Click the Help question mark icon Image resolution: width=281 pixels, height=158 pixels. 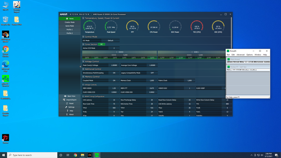(x=68, y=111)
